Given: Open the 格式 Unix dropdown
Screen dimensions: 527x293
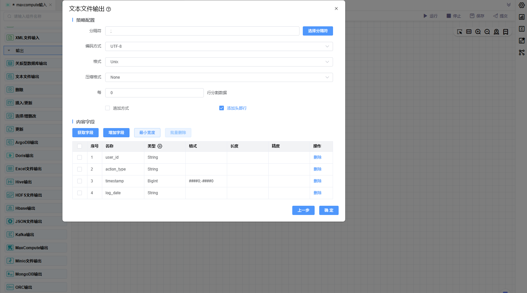Looking at the screenshot, I should [x=219, y=62].
